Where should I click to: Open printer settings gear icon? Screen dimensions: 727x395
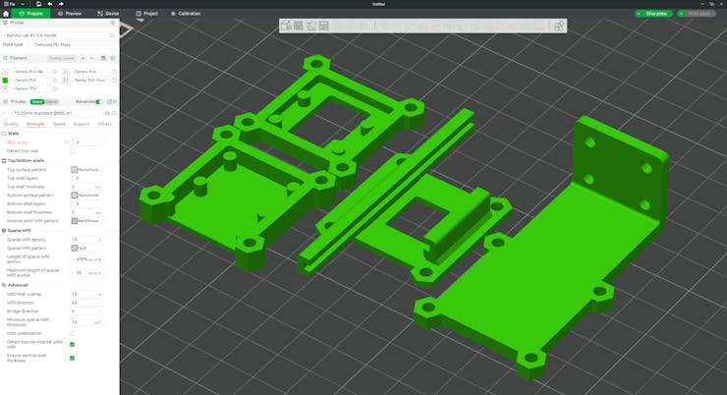coord(113,23)
